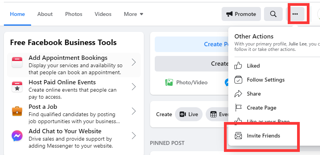Click the Photo/Video icon in composer
320x155 pixels.
pyautogui.click(x=169, y=82)
